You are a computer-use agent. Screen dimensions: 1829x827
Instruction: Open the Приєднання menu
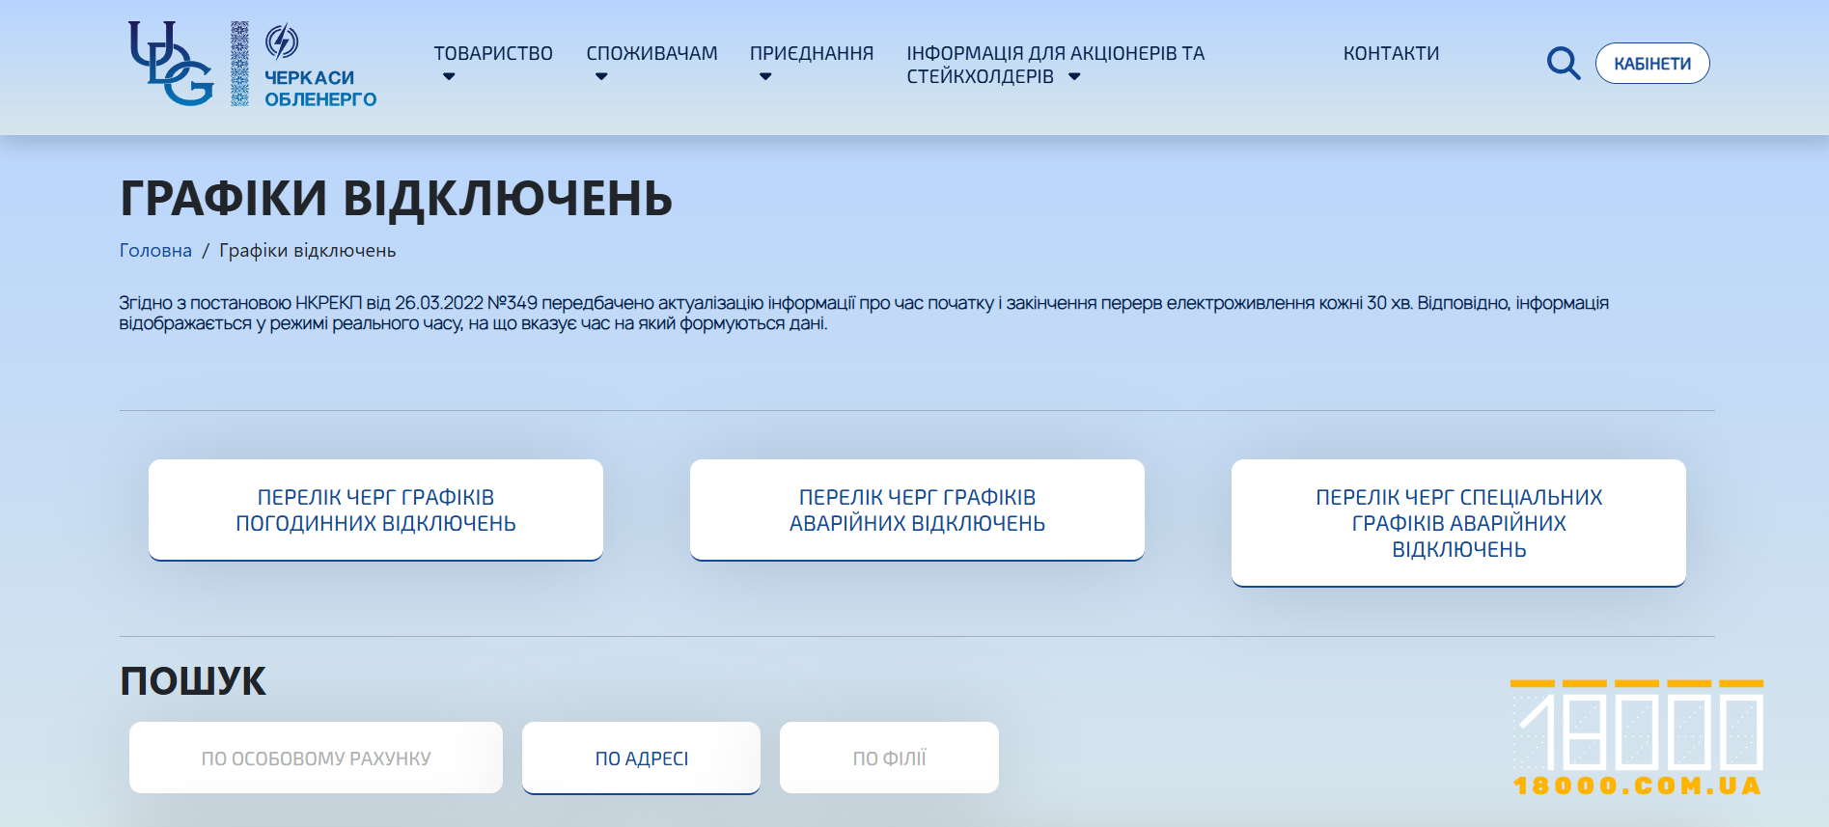[x=812, y=53]
